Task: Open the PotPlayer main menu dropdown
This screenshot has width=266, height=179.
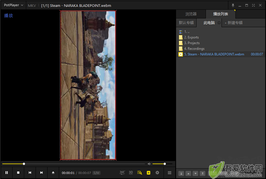Action: coord(14,5)
